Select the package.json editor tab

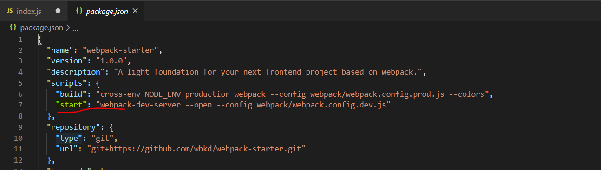pos(106,10)
